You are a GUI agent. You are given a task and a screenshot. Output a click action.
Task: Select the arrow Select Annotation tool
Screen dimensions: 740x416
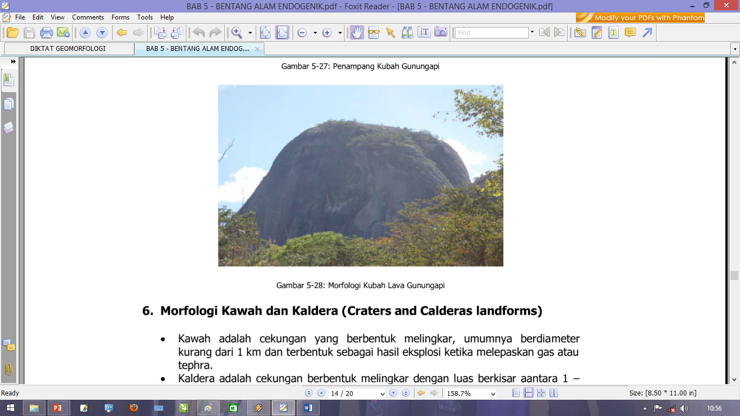pos(391,32)
